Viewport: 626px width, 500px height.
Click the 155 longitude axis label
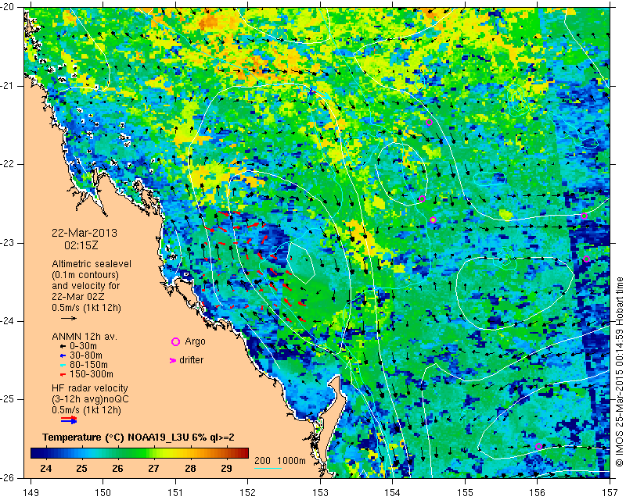tap(465, 493)
